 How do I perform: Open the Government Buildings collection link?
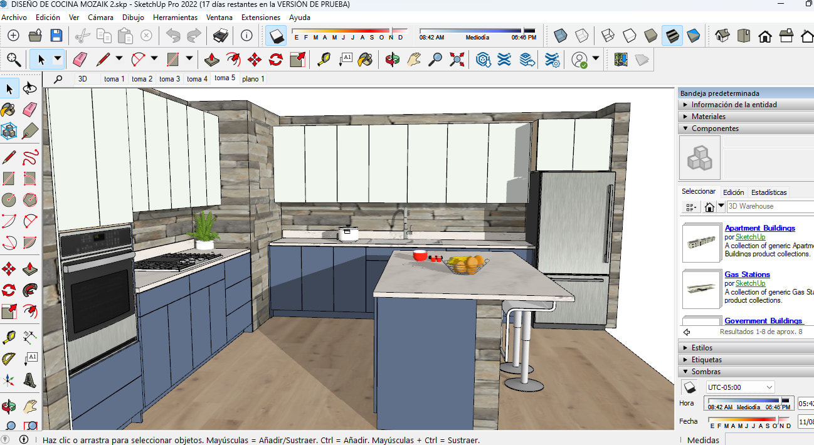pos(763,321)
